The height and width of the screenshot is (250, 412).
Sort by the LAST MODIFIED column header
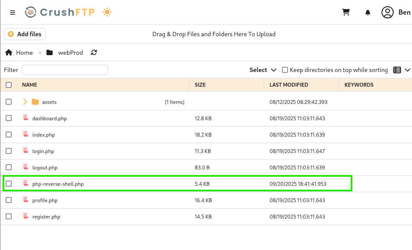pos(289,85)
